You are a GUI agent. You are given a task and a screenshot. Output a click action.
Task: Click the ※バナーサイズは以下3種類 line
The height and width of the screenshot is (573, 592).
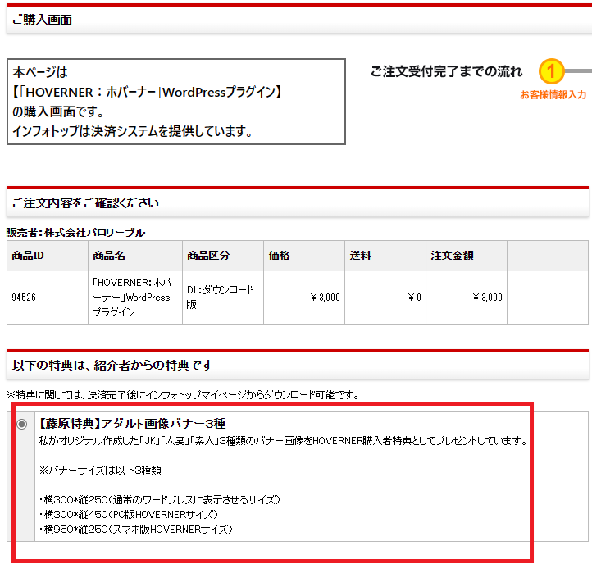point(100,471)
